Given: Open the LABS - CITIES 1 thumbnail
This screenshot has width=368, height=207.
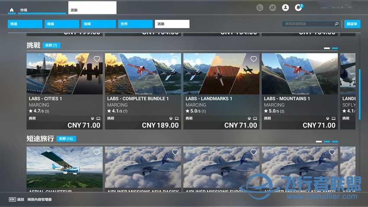Looking at the screenshot, I should tap(65, 74).
